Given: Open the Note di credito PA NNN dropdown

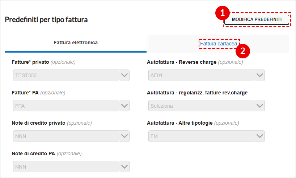Looking at the screenshot, I should pyautogui.click(x=71, y=166).
